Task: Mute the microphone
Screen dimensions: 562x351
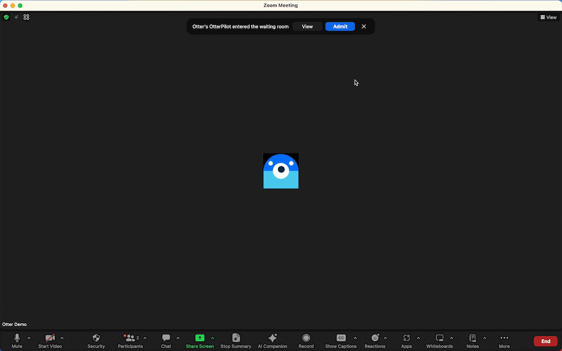Action: click(x=17, y=341)
